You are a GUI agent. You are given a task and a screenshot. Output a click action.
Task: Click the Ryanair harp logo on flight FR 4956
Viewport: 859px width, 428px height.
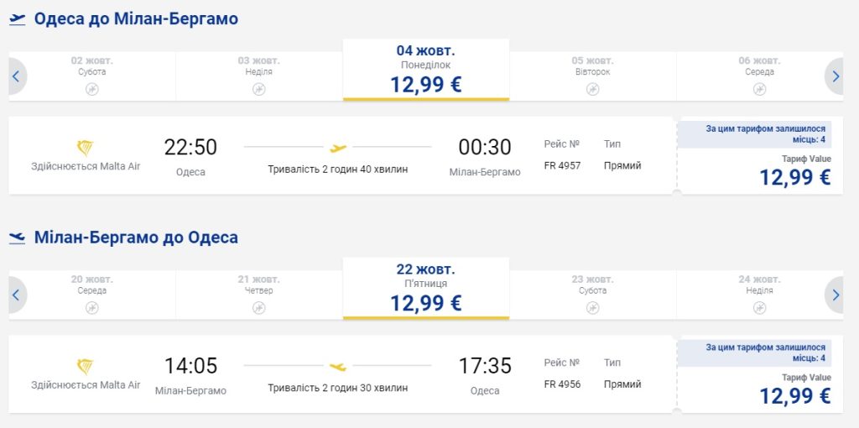[85, 367]
